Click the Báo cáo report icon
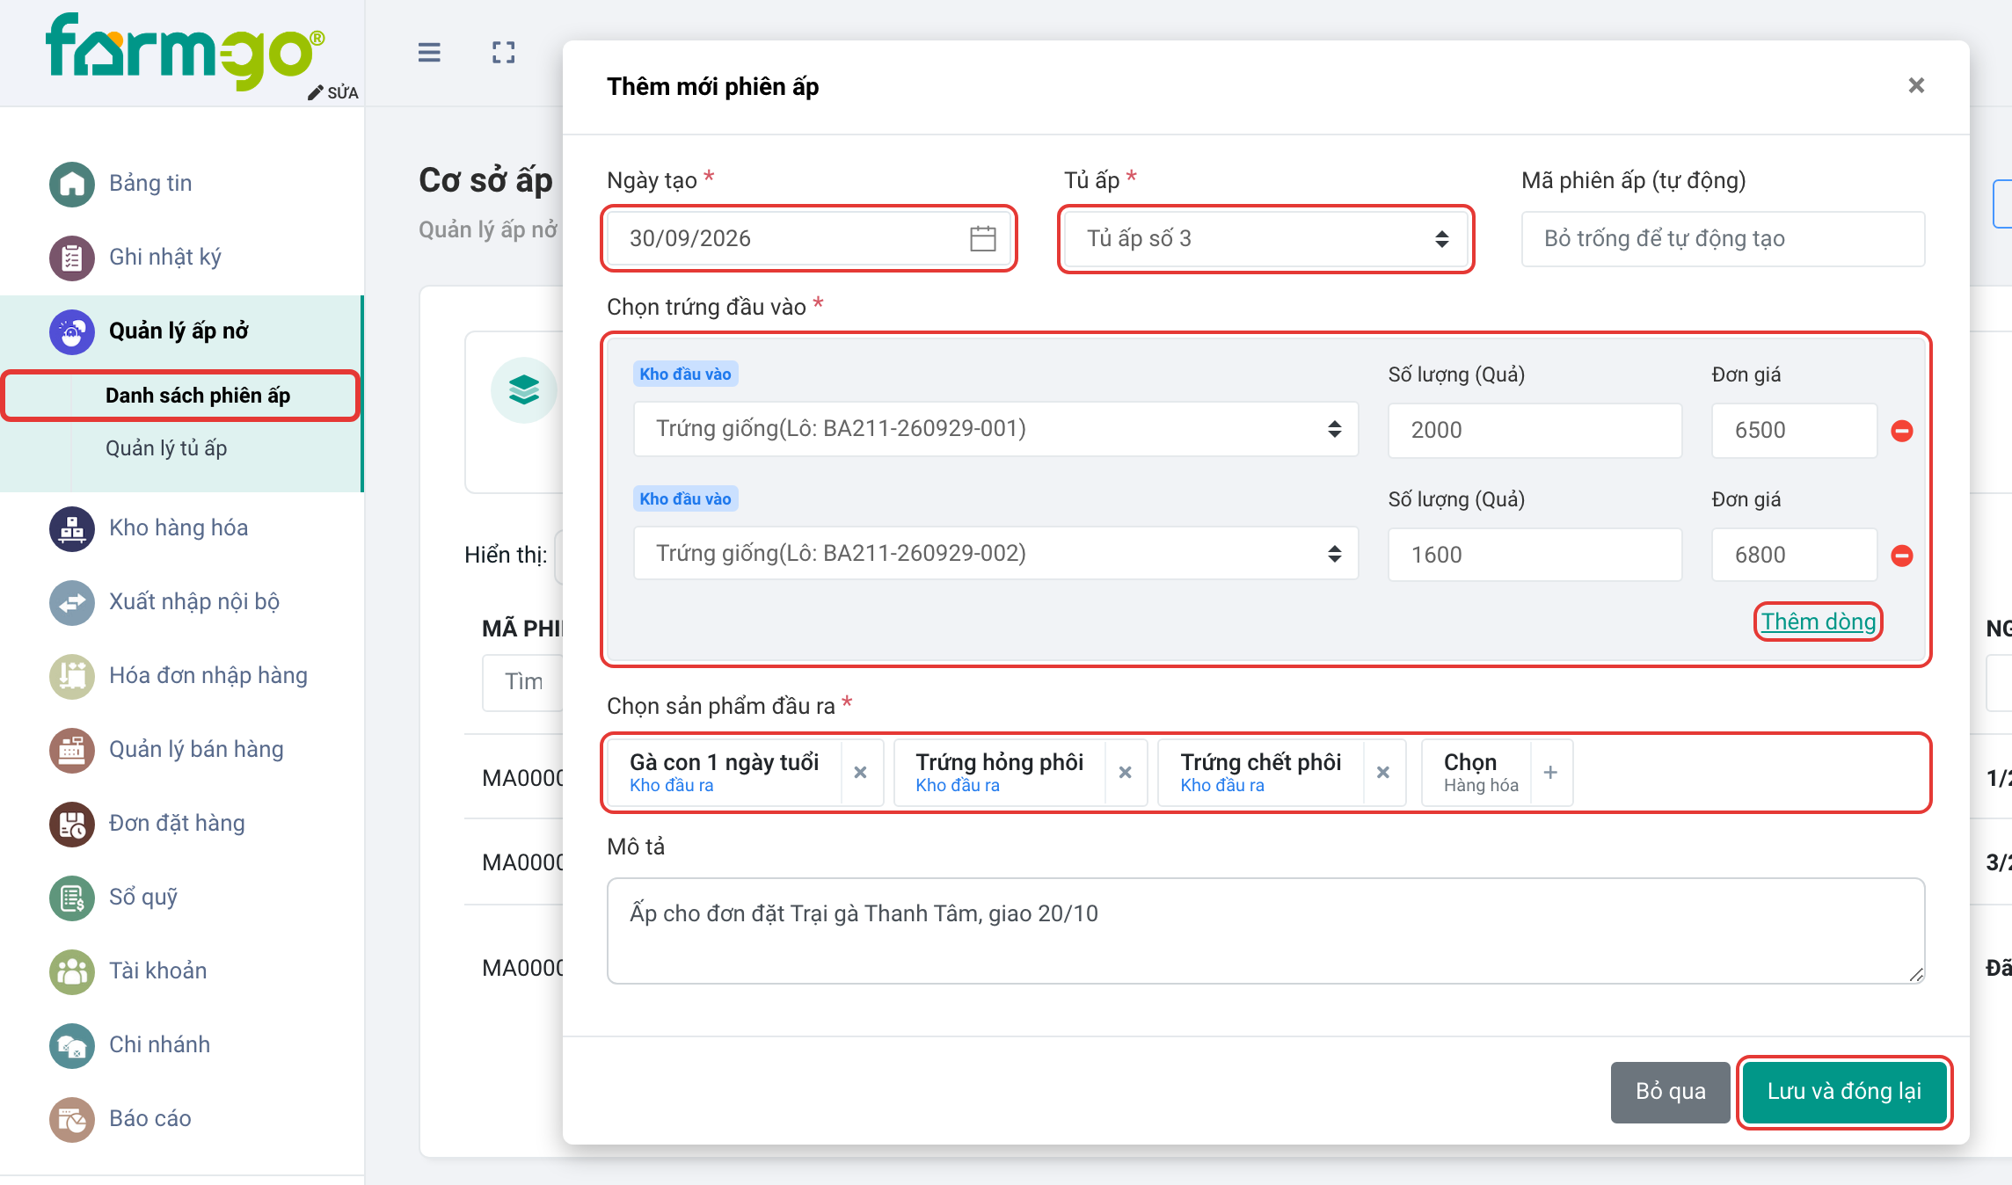Image resolution: width=2012 pixels, height=1185 pixels. (x=72, y=1119)
